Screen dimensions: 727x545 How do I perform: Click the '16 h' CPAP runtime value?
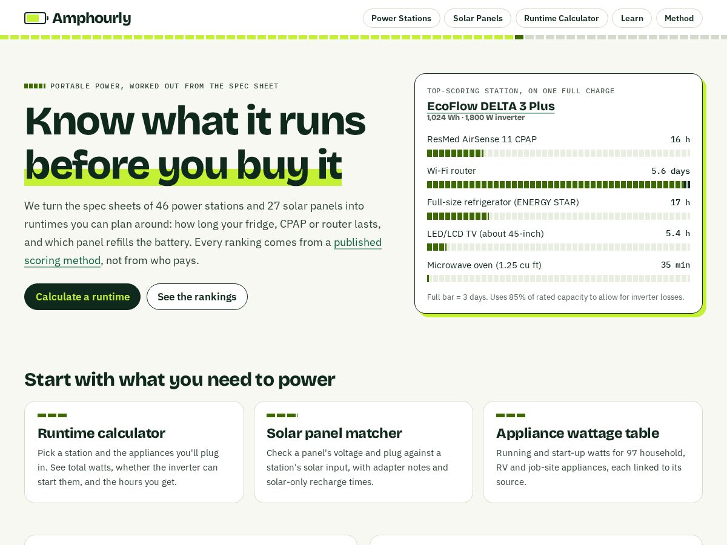coord(680,139)
